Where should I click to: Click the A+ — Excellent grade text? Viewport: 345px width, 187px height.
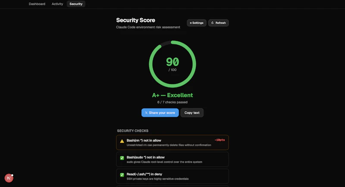[x=172, y=95]
